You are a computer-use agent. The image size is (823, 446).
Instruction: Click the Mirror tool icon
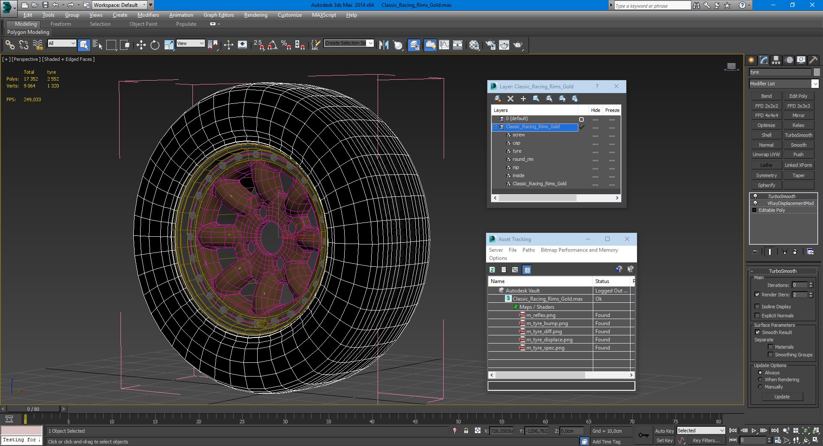click(x=384, y=45)
